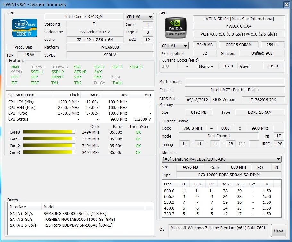Viewport: 292px width, 242px height.
Task: Select the CPU Status row
Action: [80, 119]
